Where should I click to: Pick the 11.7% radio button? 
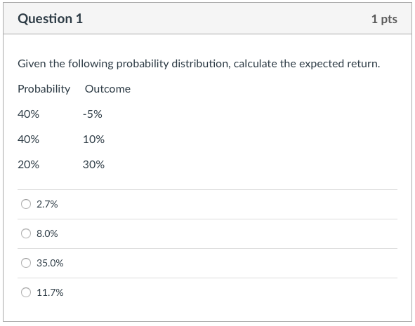26,292
